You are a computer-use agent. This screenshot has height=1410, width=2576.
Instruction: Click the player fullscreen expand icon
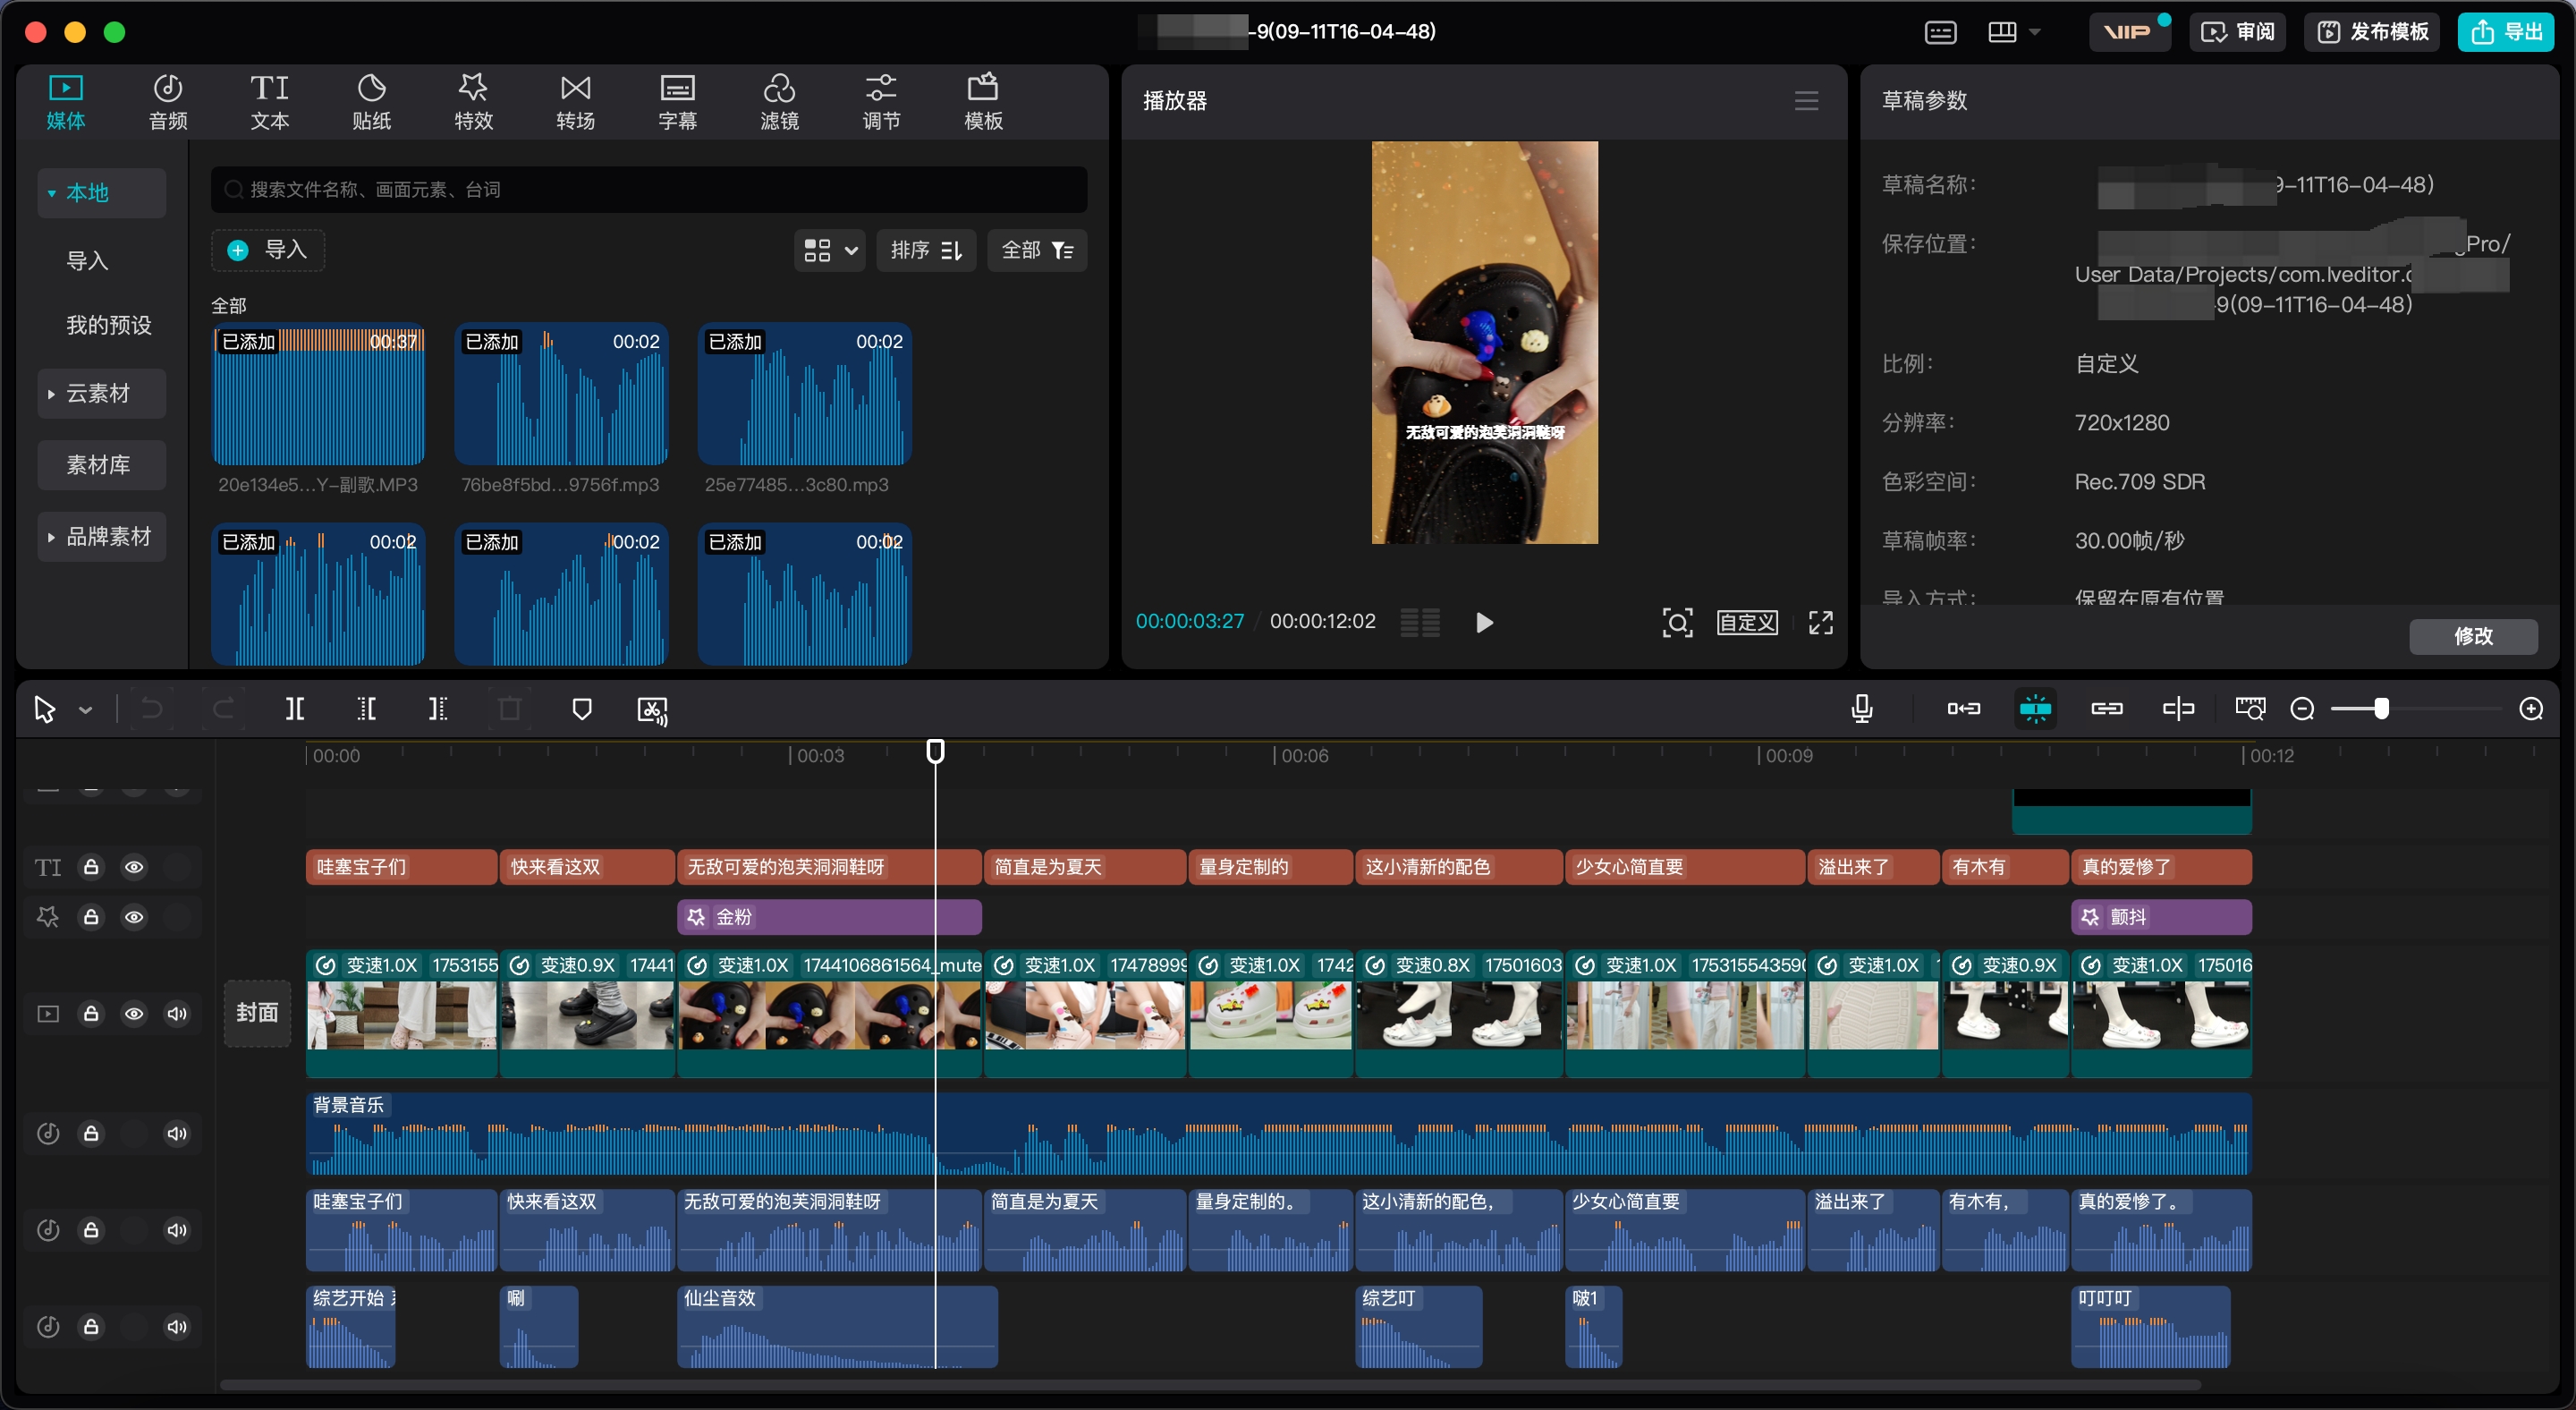coord(1820,623)
